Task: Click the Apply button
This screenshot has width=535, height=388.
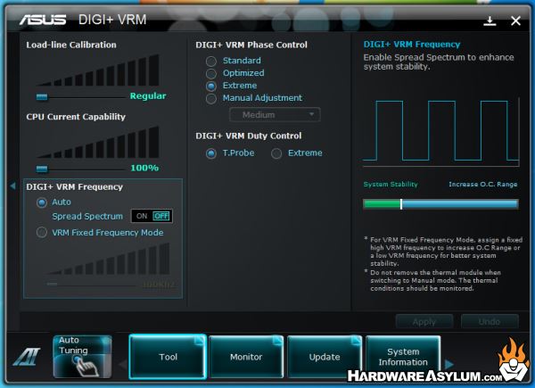Action: (424, 322)
